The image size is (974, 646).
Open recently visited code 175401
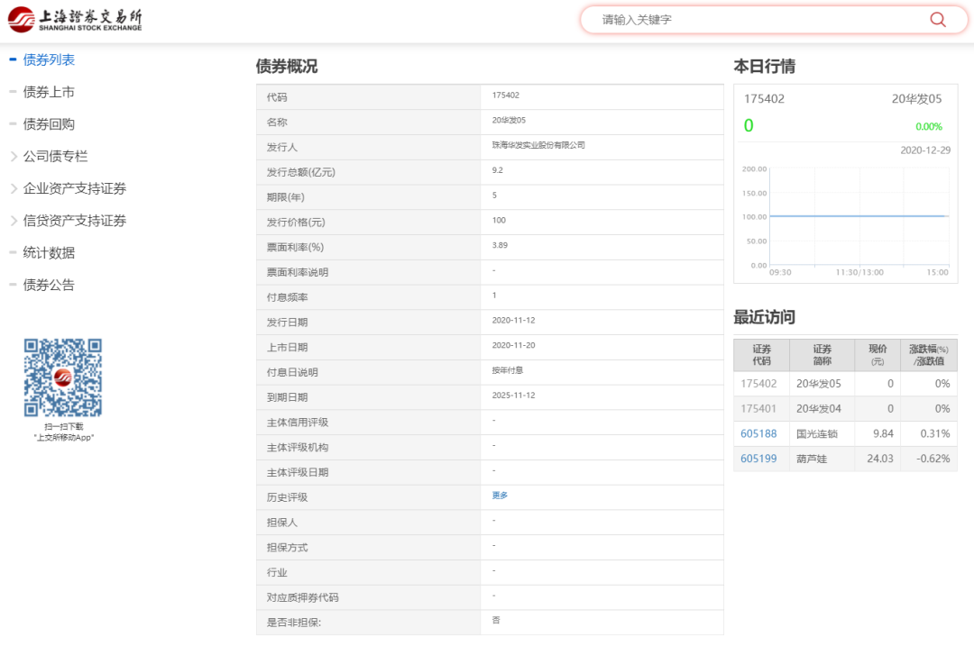758,409
